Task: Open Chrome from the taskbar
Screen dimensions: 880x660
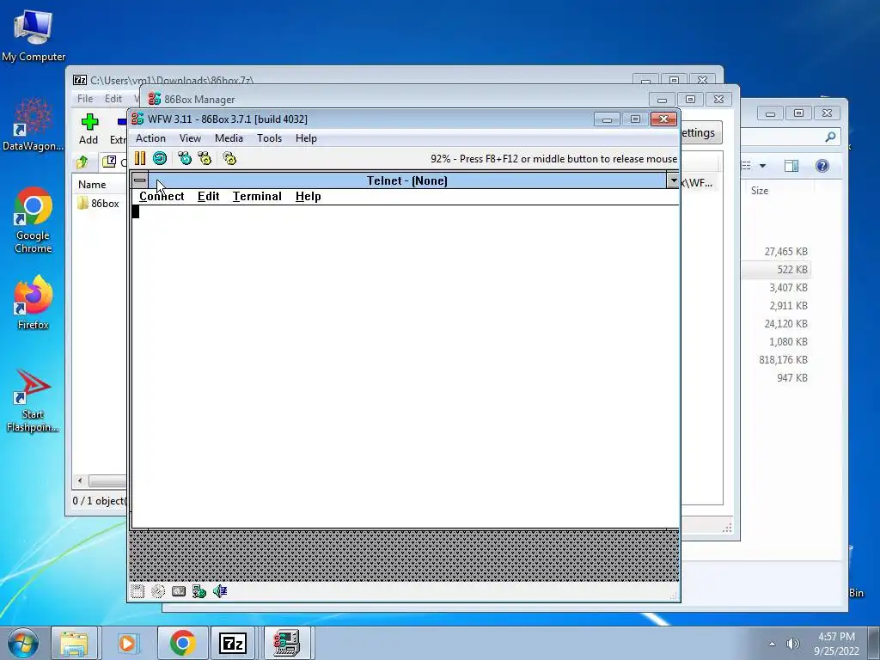Action: point(182,643)
